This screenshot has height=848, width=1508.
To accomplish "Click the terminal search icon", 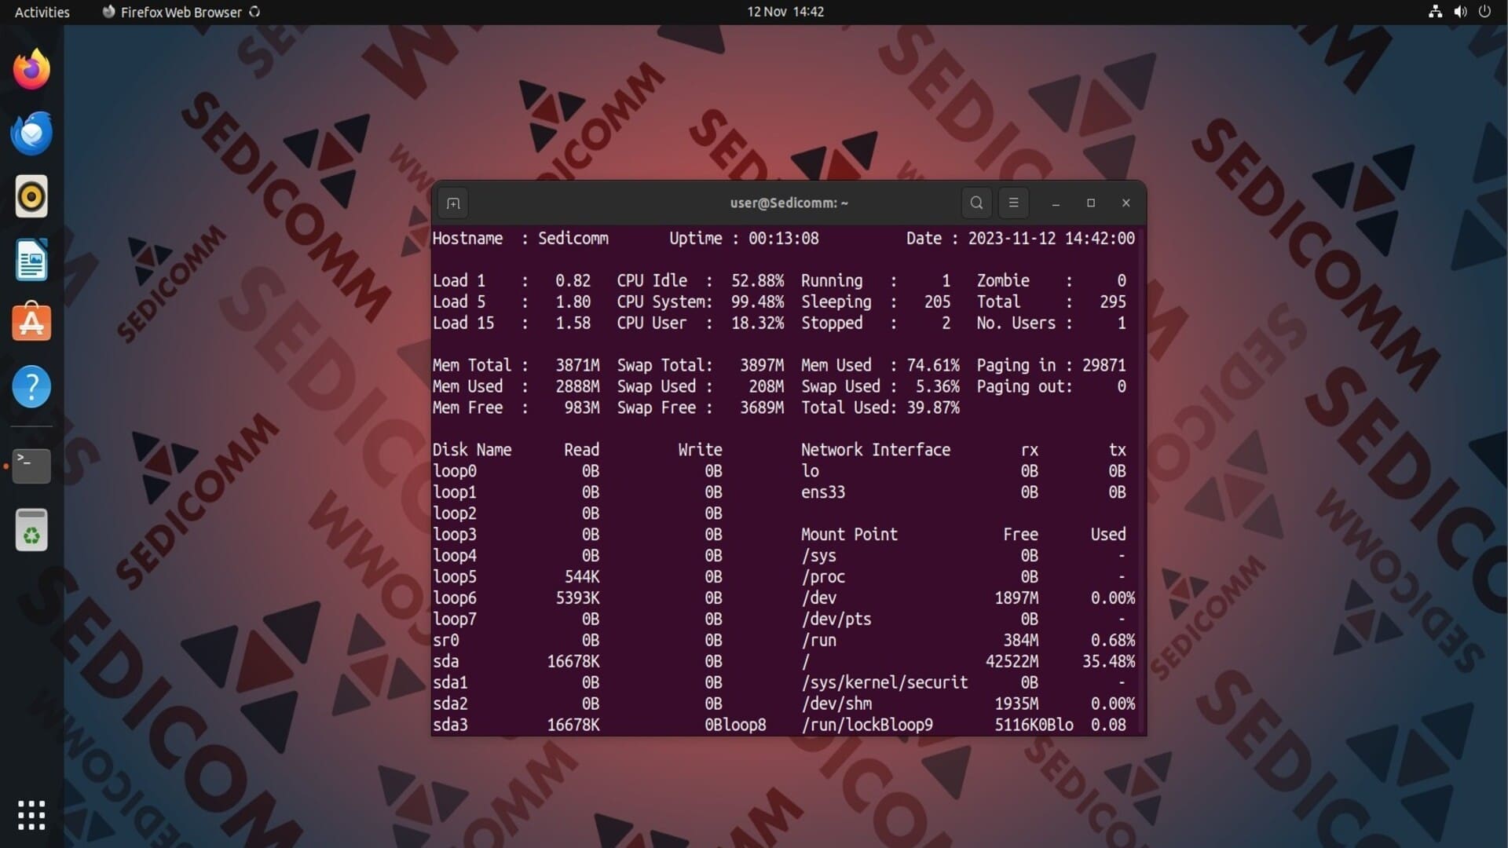I will [x=976, y=203].
